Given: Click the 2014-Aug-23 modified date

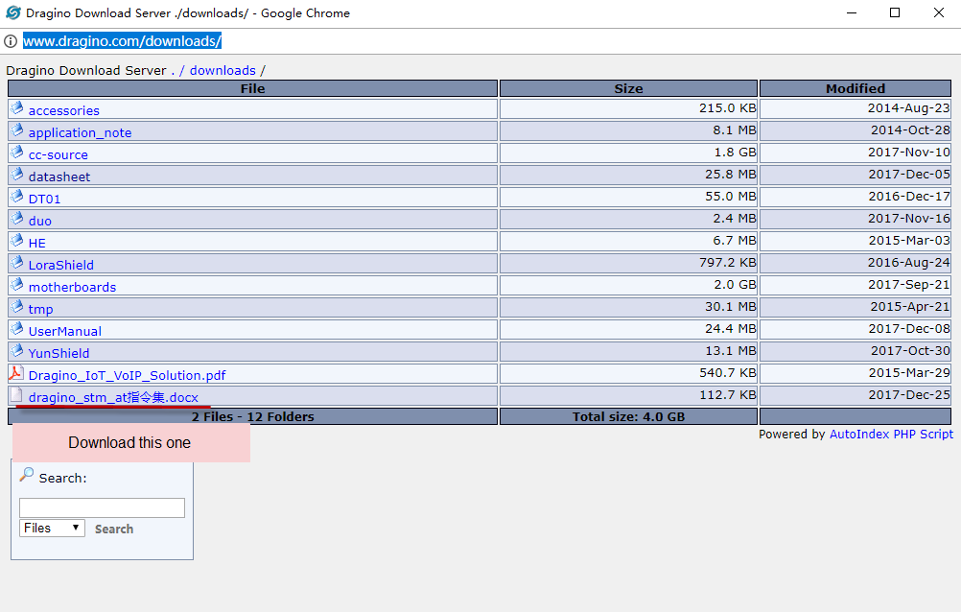Looking at the screenshot, I should pyautogui.click(x=908, y=108).
